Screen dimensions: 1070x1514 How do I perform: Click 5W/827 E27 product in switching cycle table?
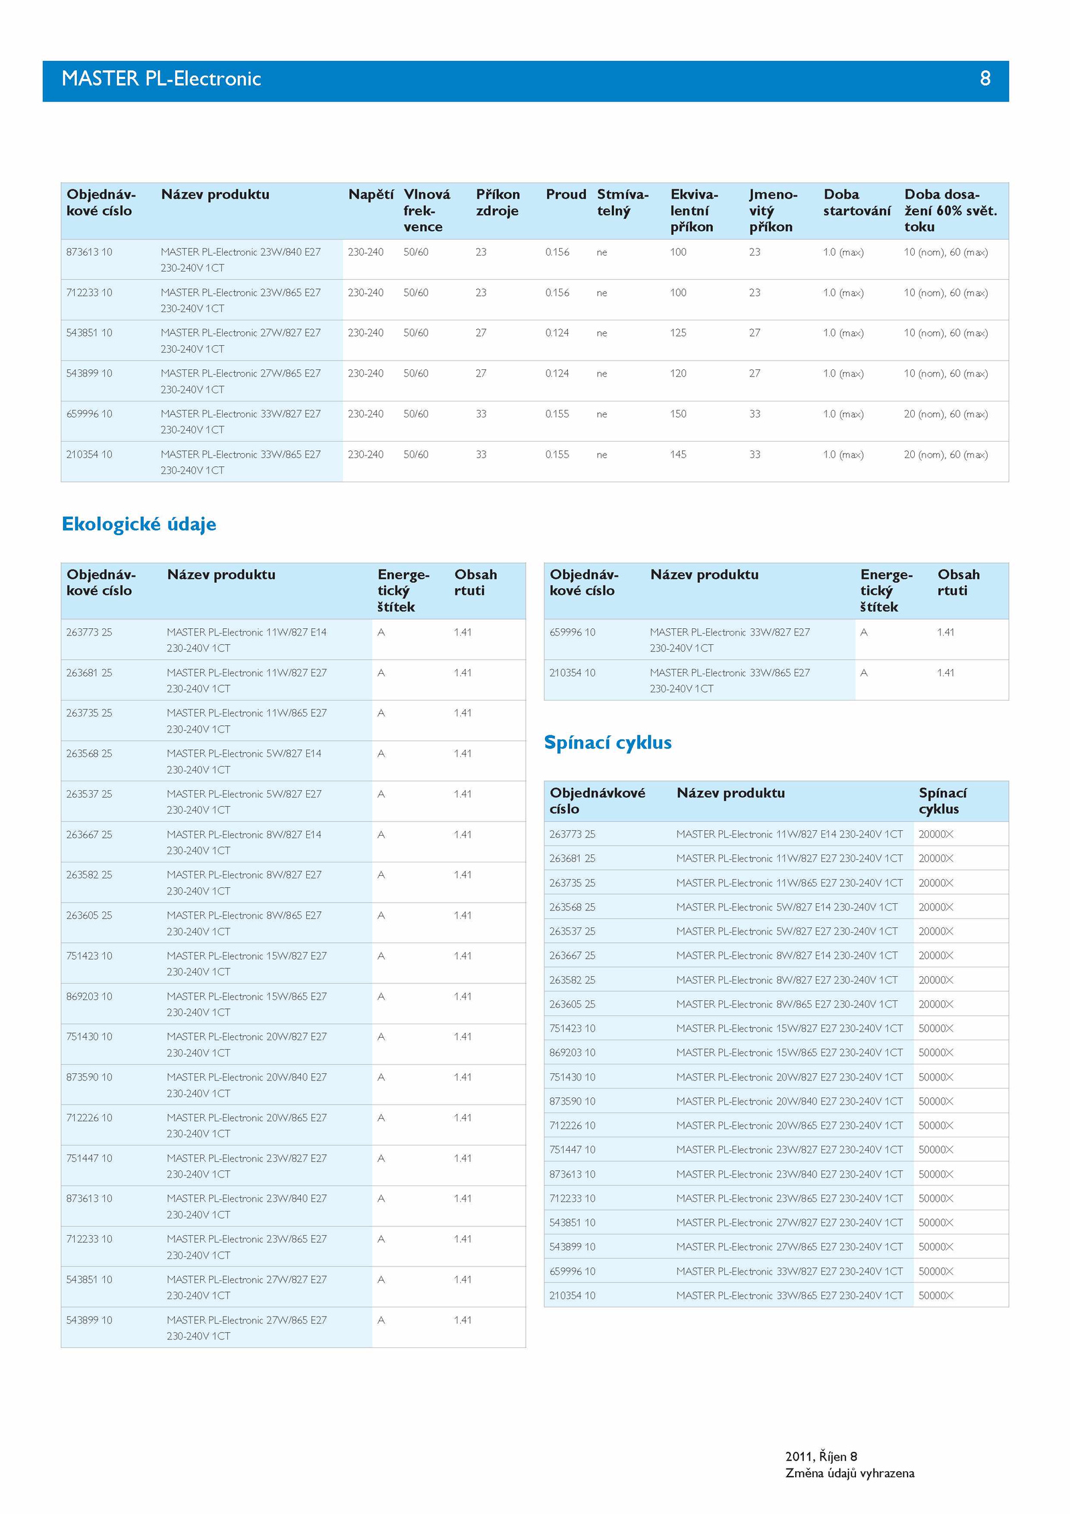click(786, 931)
